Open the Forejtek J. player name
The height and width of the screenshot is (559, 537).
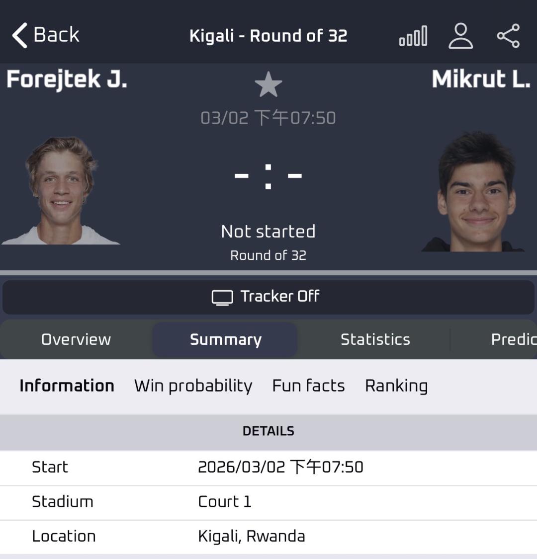[x=67, y=80]
